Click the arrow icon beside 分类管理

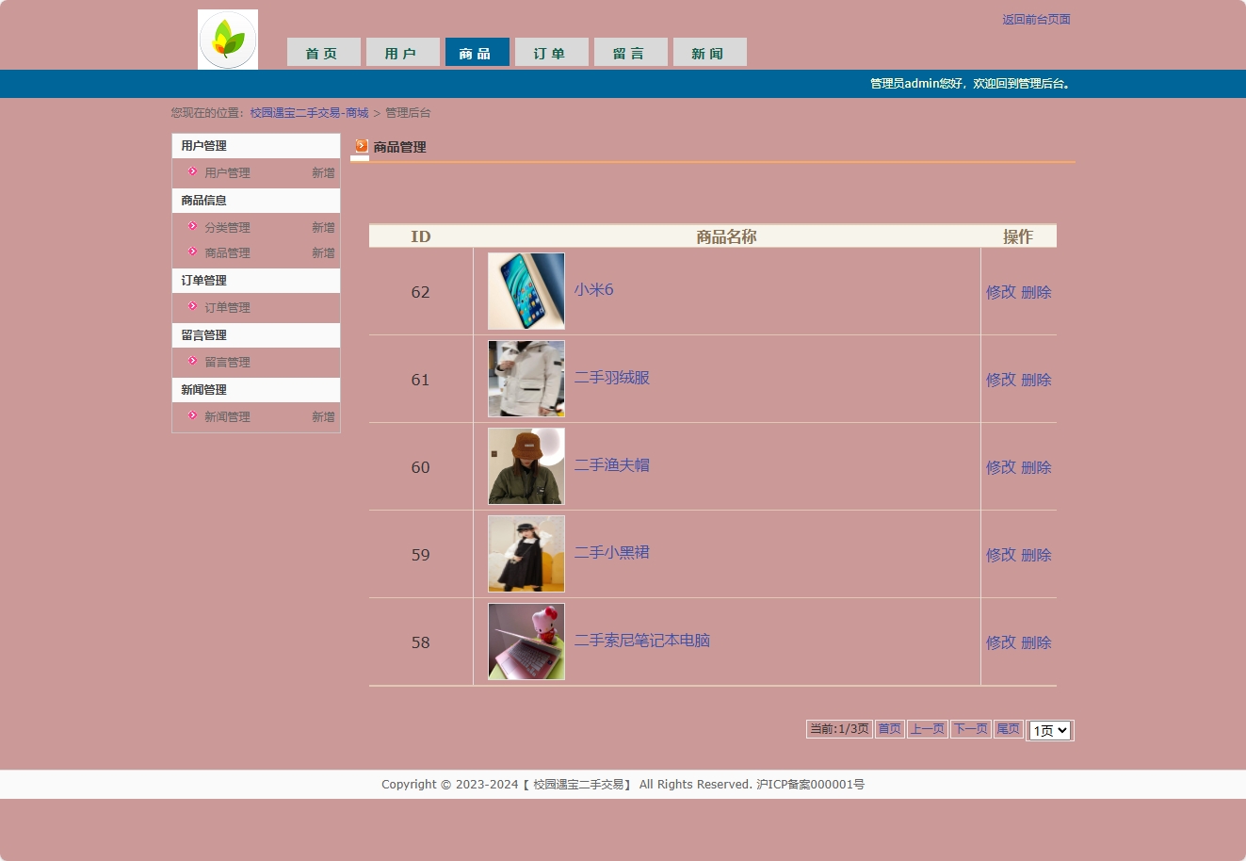click(191, 227)
